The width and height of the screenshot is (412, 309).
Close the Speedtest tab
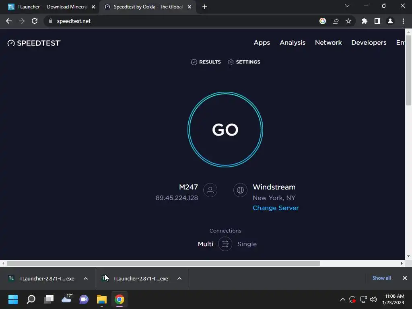click(x=190, y=7)
